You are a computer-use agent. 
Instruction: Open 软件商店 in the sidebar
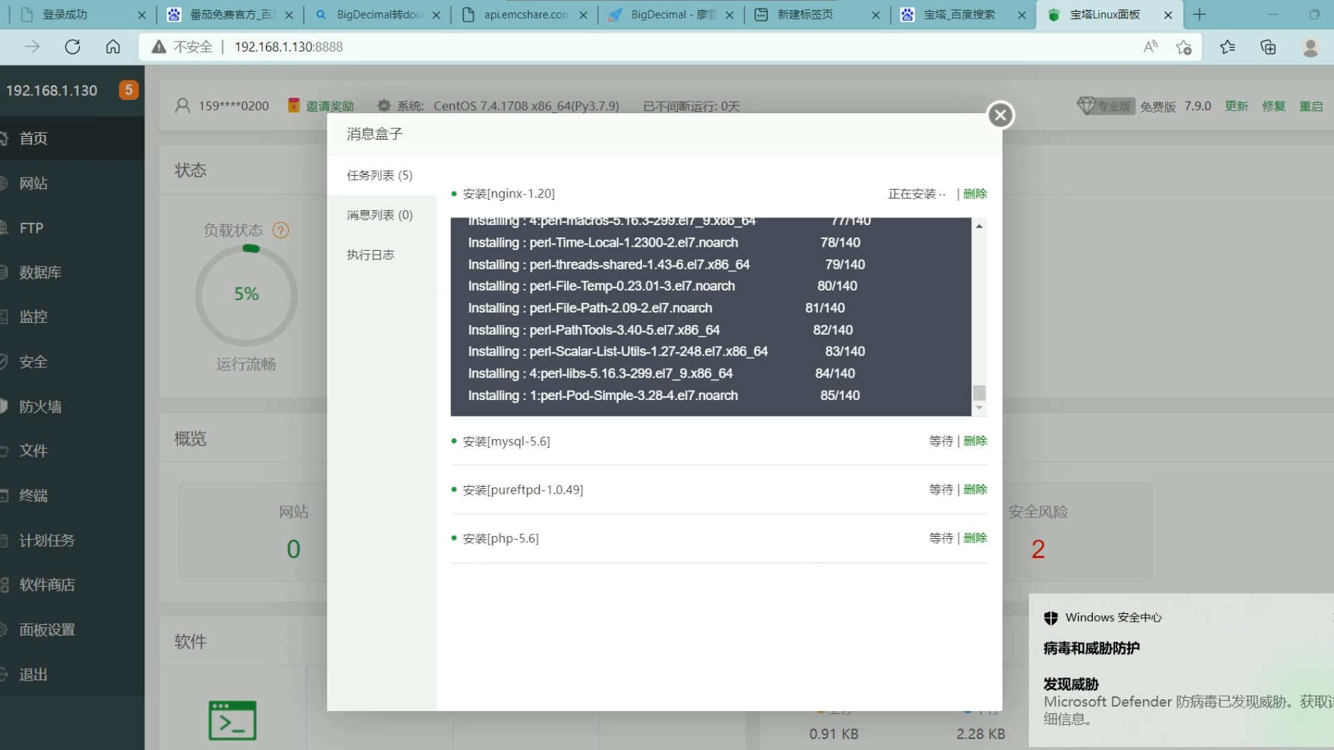click(72, 585)
